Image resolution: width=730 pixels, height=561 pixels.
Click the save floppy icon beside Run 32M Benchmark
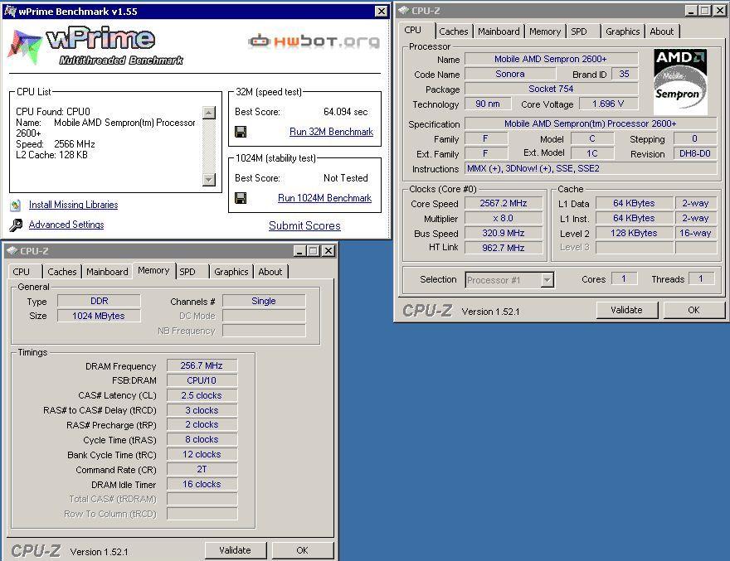coord(241,132)
